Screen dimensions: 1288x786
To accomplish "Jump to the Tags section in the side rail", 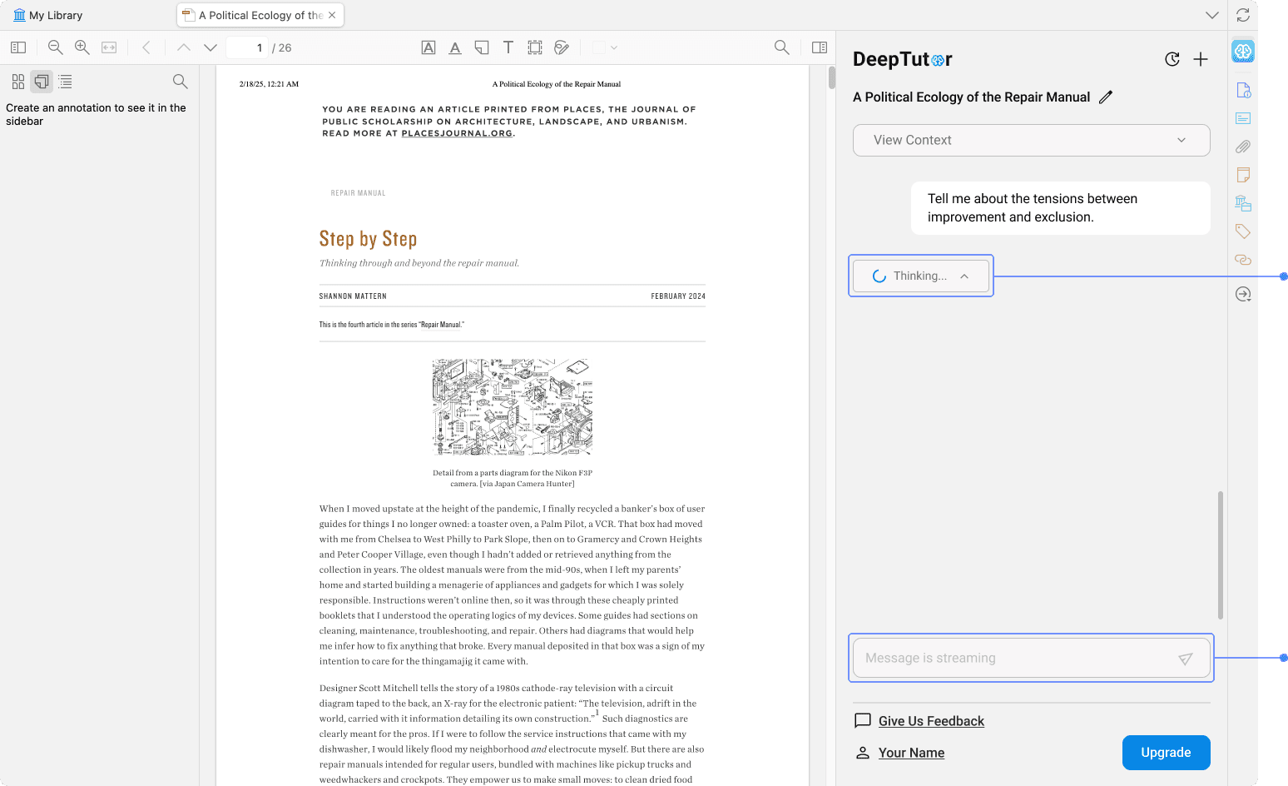I will pyautogui.click(x=1243, y=231).
